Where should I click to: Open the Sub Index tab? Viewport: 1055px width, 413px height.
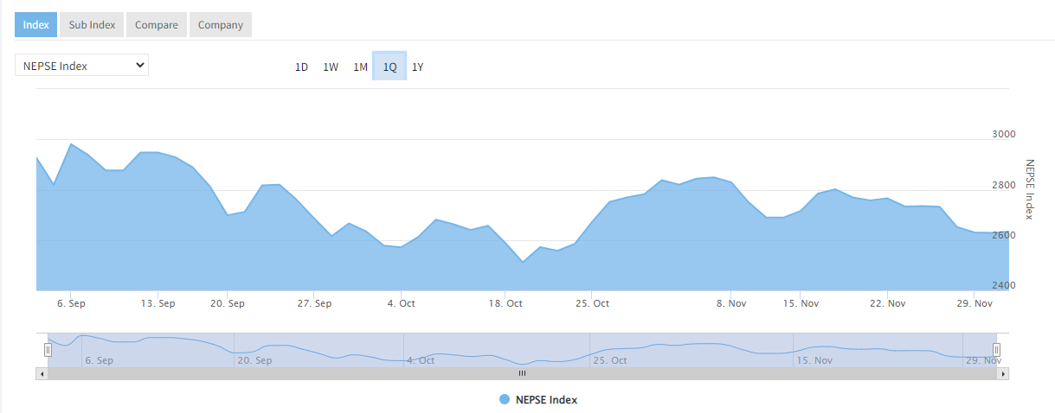point(92,25)
